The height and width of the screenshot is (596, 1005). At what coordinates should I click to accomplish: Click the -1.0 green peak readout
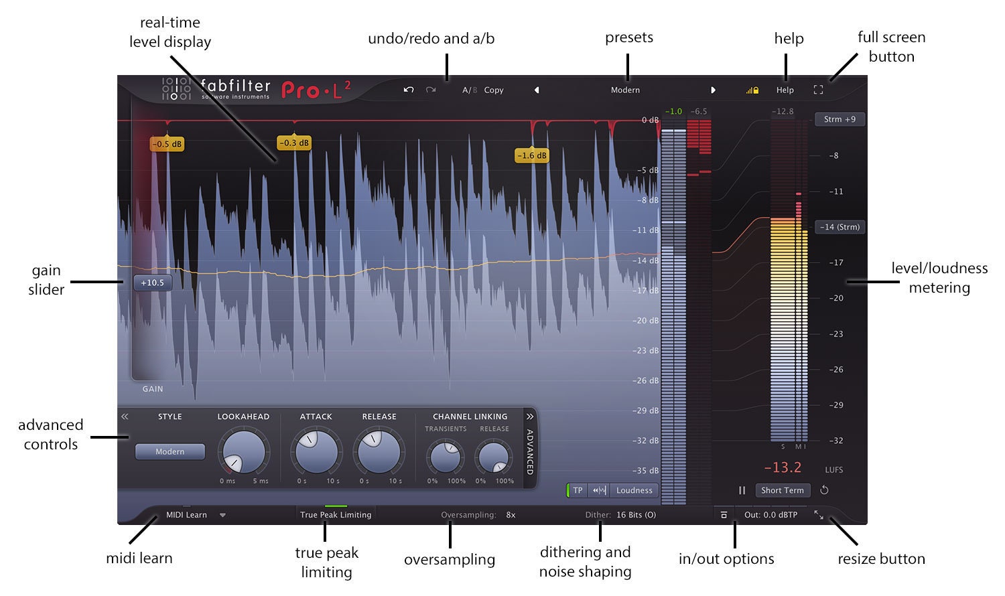[673, 111]
